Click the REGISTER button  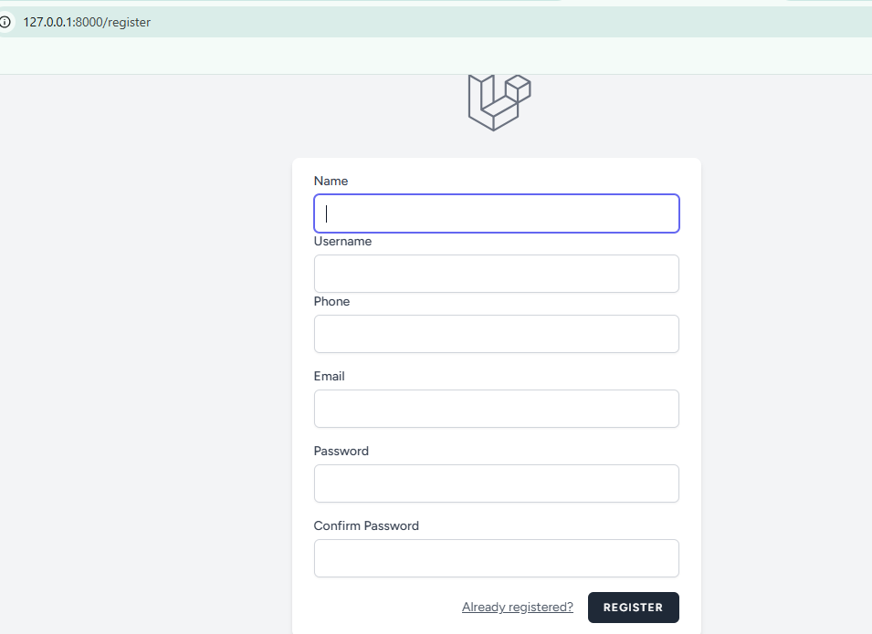click(x=633, y=607)
